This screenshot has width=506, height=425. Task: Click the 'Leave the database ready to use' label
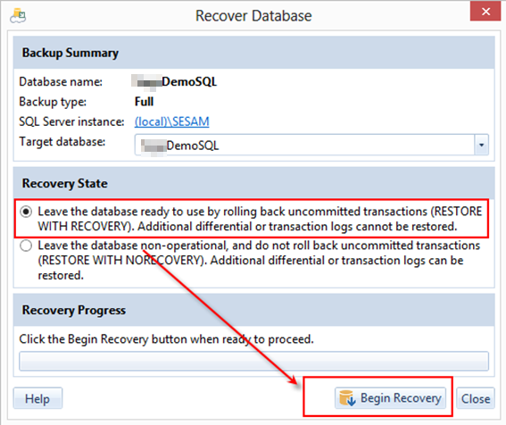click(x=260, y=219)
